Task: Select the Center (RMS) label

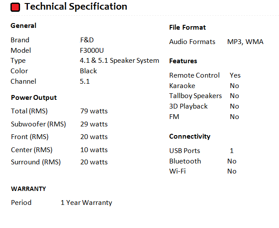Action: click(x=31, y=150)
